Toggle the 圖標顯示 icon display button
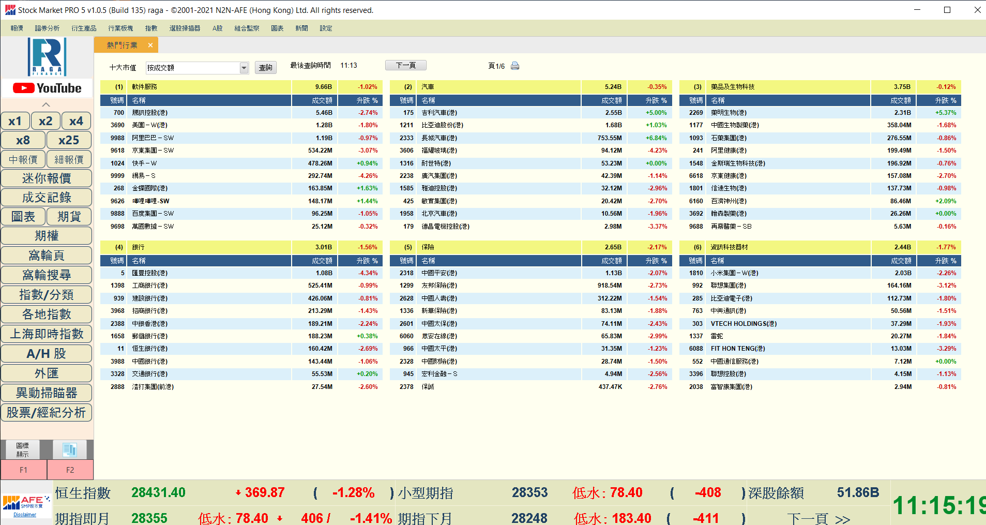 [22, 449]
